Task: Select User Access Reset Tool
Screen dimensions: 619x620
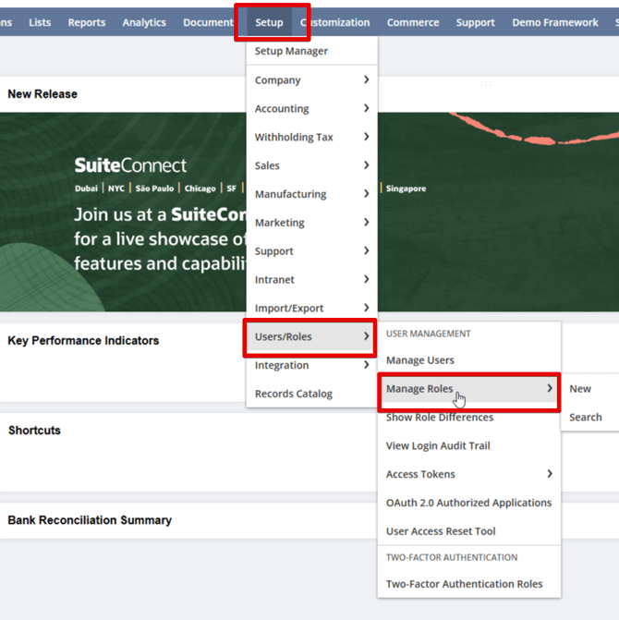Action: (441, 532)
